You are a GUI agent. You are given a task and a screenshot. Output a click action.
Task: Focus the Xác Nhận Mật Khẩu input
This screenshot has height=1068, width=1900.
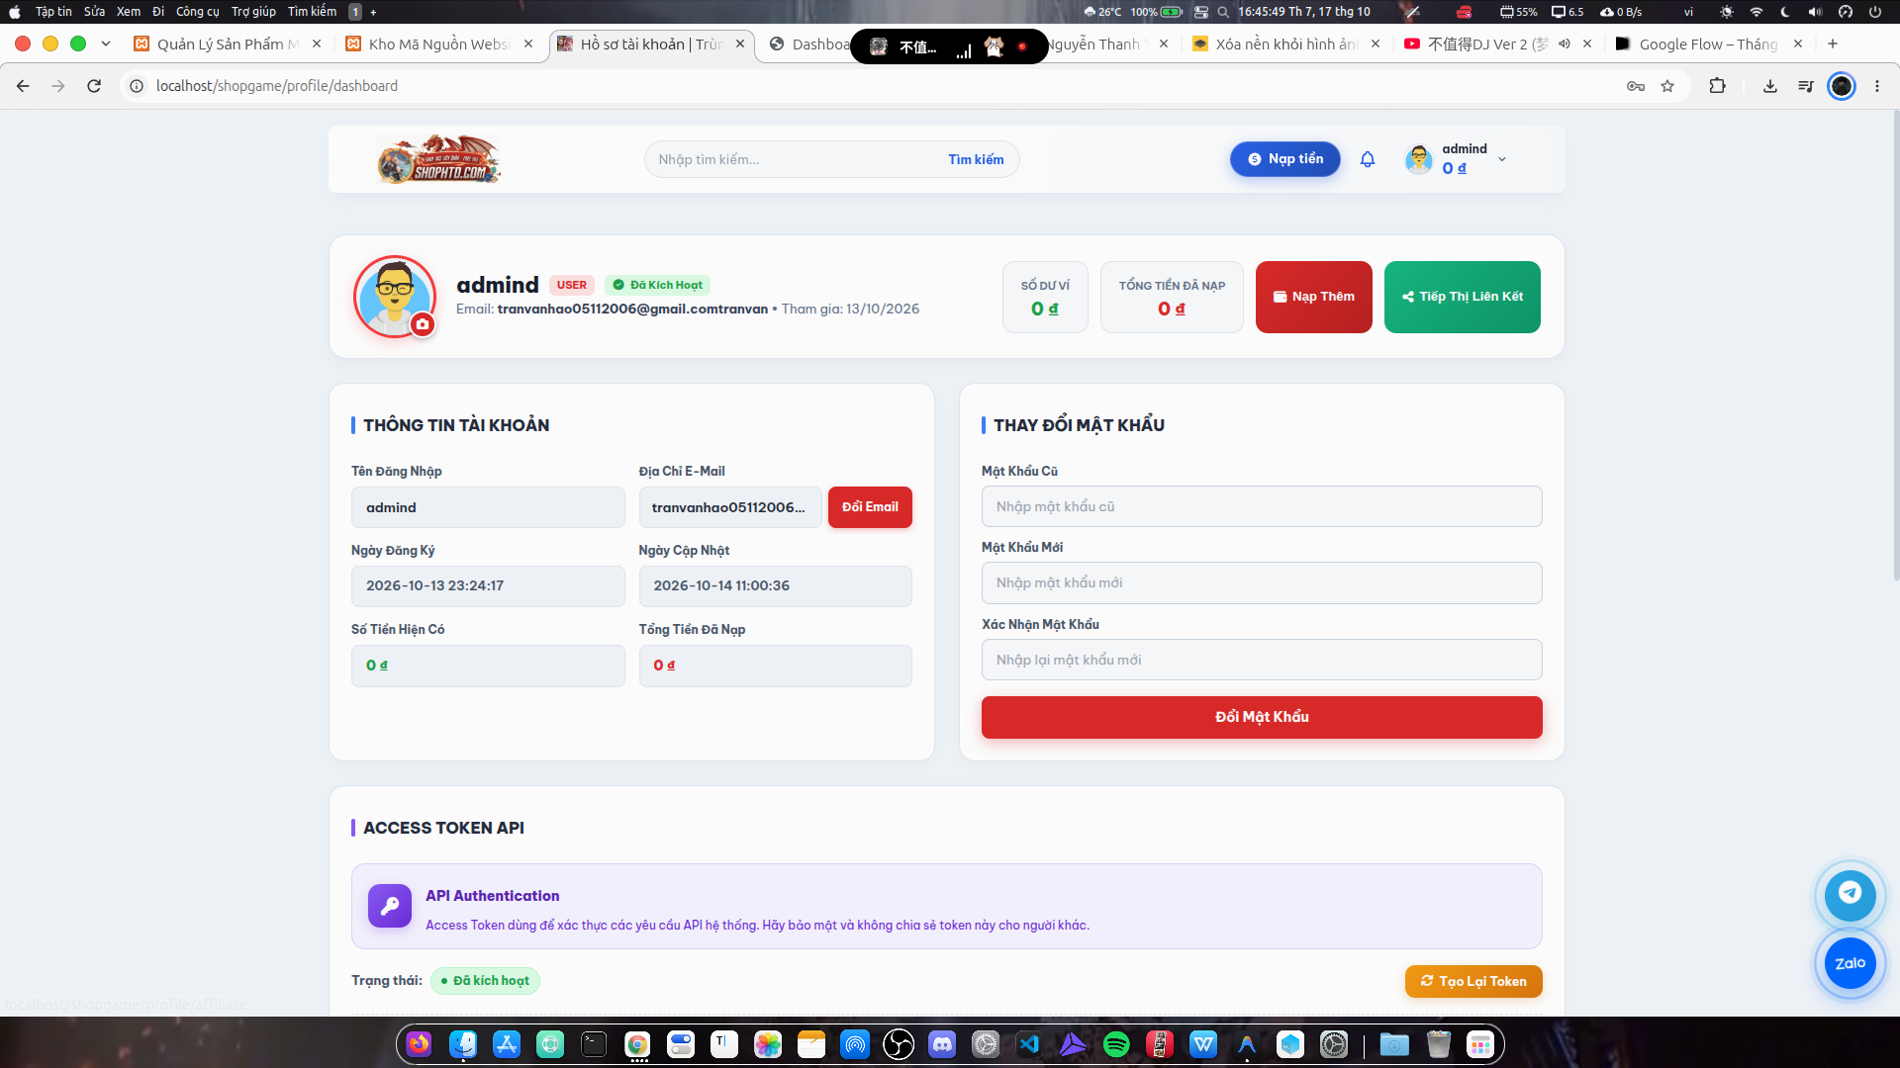1262,660
